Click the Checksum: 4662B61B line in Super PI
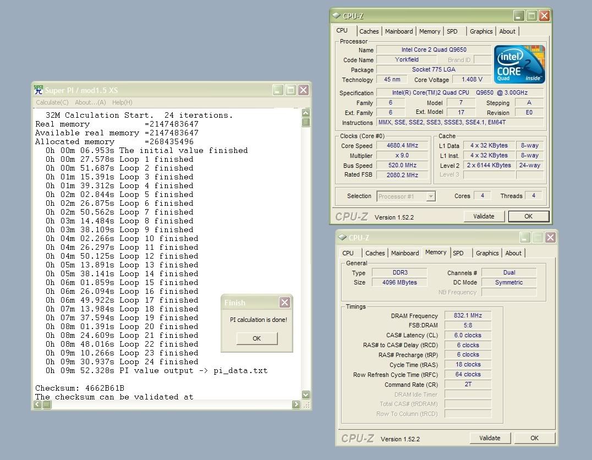Image resolution: width=592 pixels, height=460 pixels. (80, 388)
